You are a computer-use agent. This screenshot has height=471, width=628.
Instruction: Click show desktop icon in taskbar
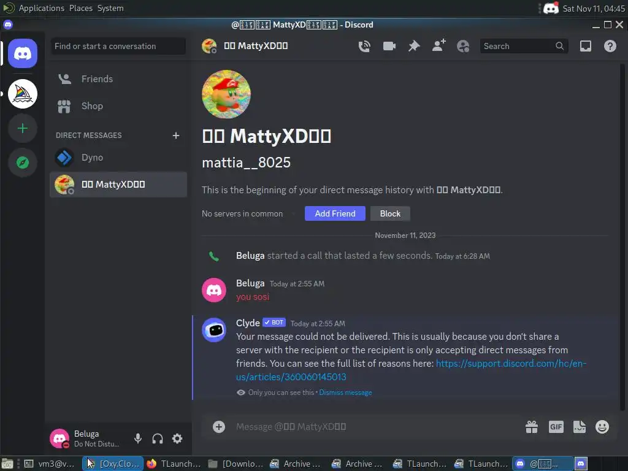pyautogui.click(x=7, y=464)
